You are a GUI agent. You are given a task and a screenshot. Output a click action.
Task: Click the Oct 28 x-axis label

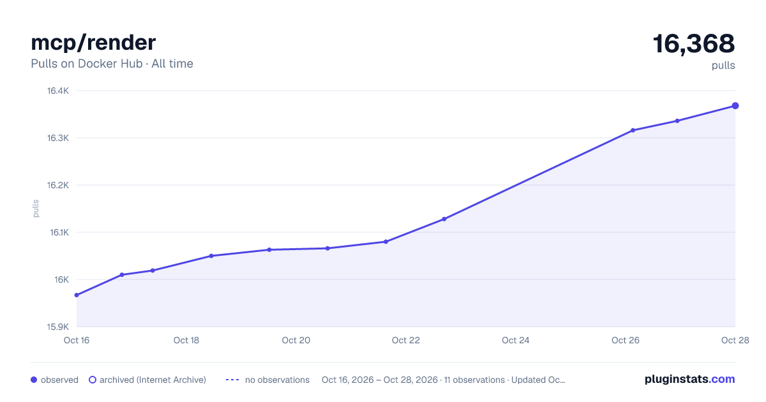point(735,340)
